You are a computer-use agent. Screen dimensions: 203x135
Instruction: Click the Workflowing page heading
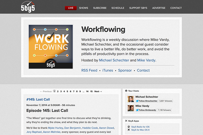pos(103,30)
